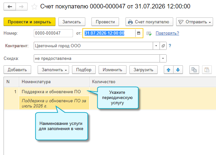Add document to favorites with star icon
The height and width of the screenshot is (155, 216).
(34, 7)
